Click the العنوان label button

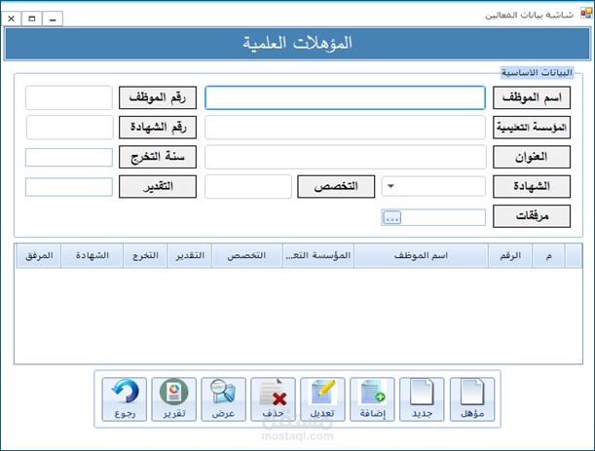532,157
